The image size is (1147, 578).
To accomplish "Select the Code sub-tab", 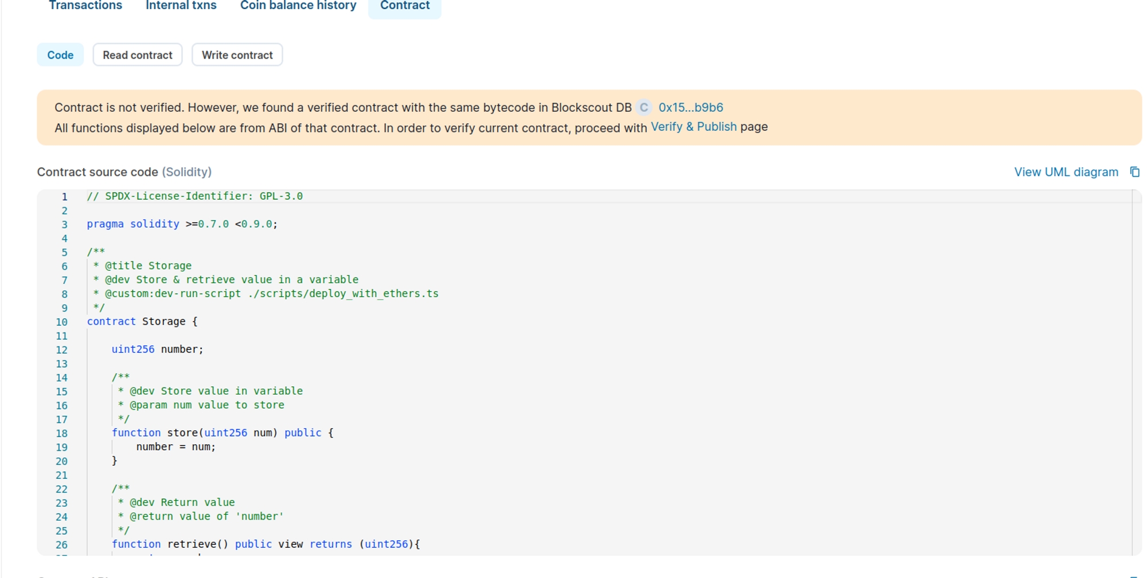I will [x=60, y=55].
